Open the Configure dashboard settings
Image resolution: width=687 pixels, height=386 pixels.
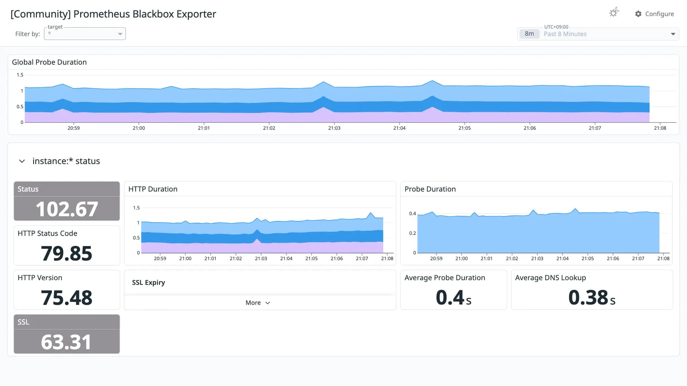(x=654, y=14)
